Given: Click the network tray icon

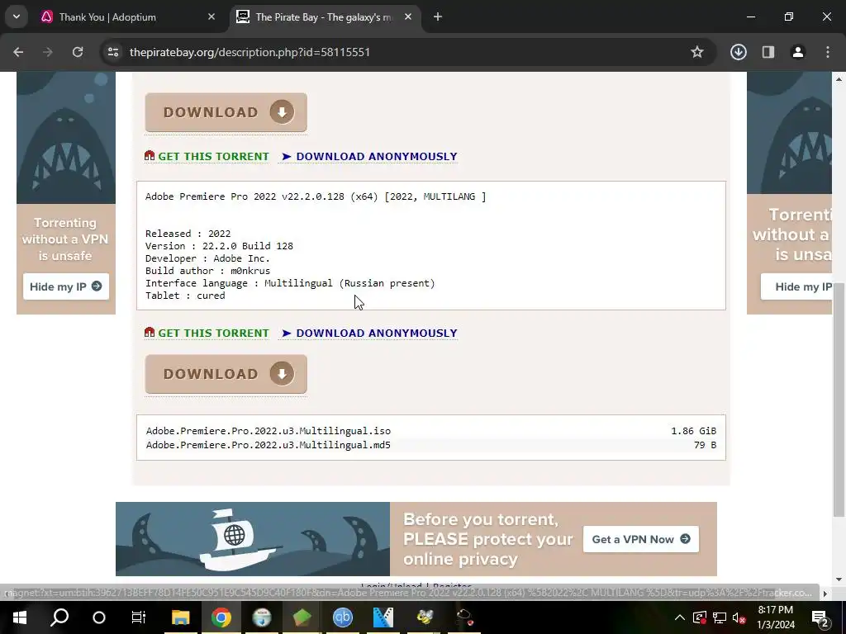Looking at the screenshot, I should pos(720,617).
